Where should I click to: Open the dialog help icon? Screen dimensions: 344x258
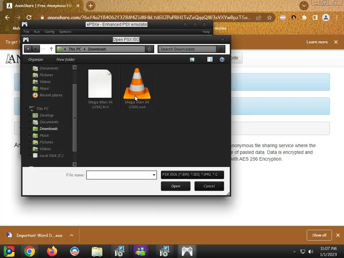222,59
